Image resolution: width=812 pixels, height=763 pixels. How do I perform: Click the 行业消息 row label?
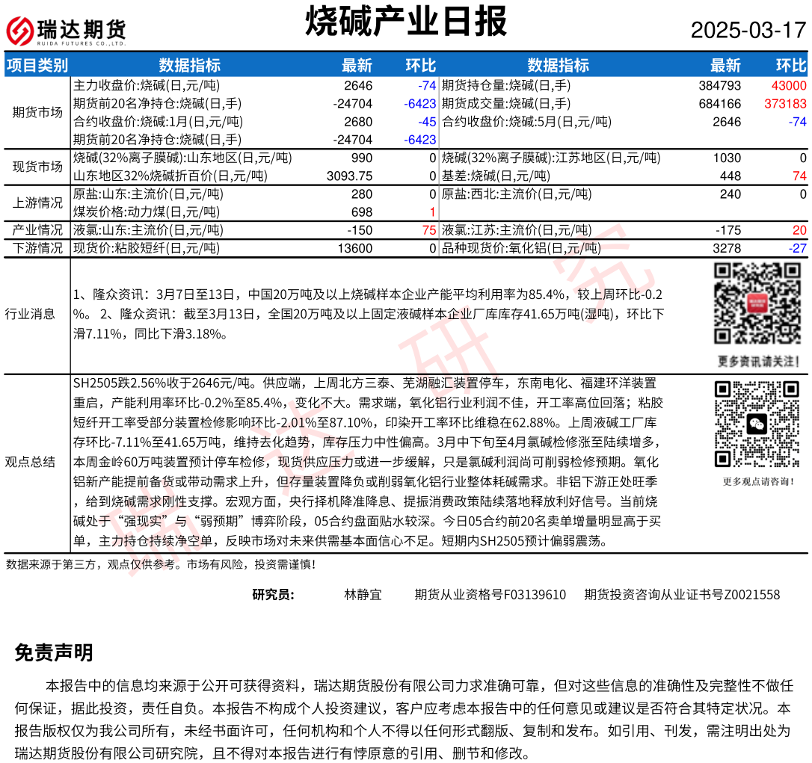(30, 314)
